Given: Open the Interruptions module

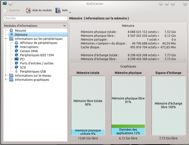Looking at the screenshot, I should [x=29, y=47].
